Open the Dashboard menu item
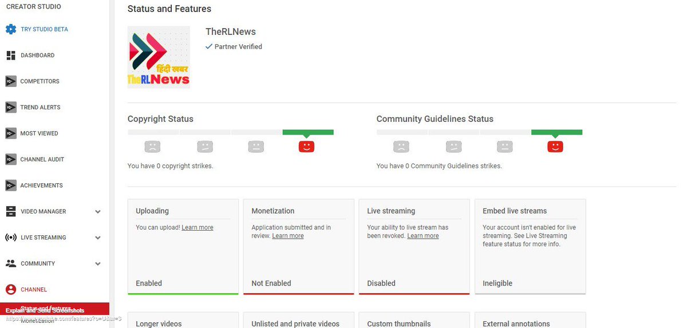687x328 pixels. [x=38, y=56]
